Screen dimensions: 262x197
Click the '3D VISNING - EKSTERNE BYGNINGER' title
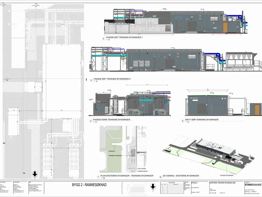[181, 176]
